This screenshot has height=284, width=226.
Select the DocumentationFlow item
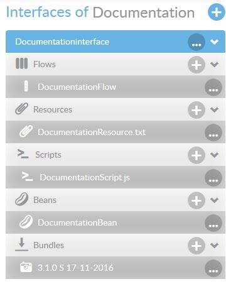pos(116,87)
